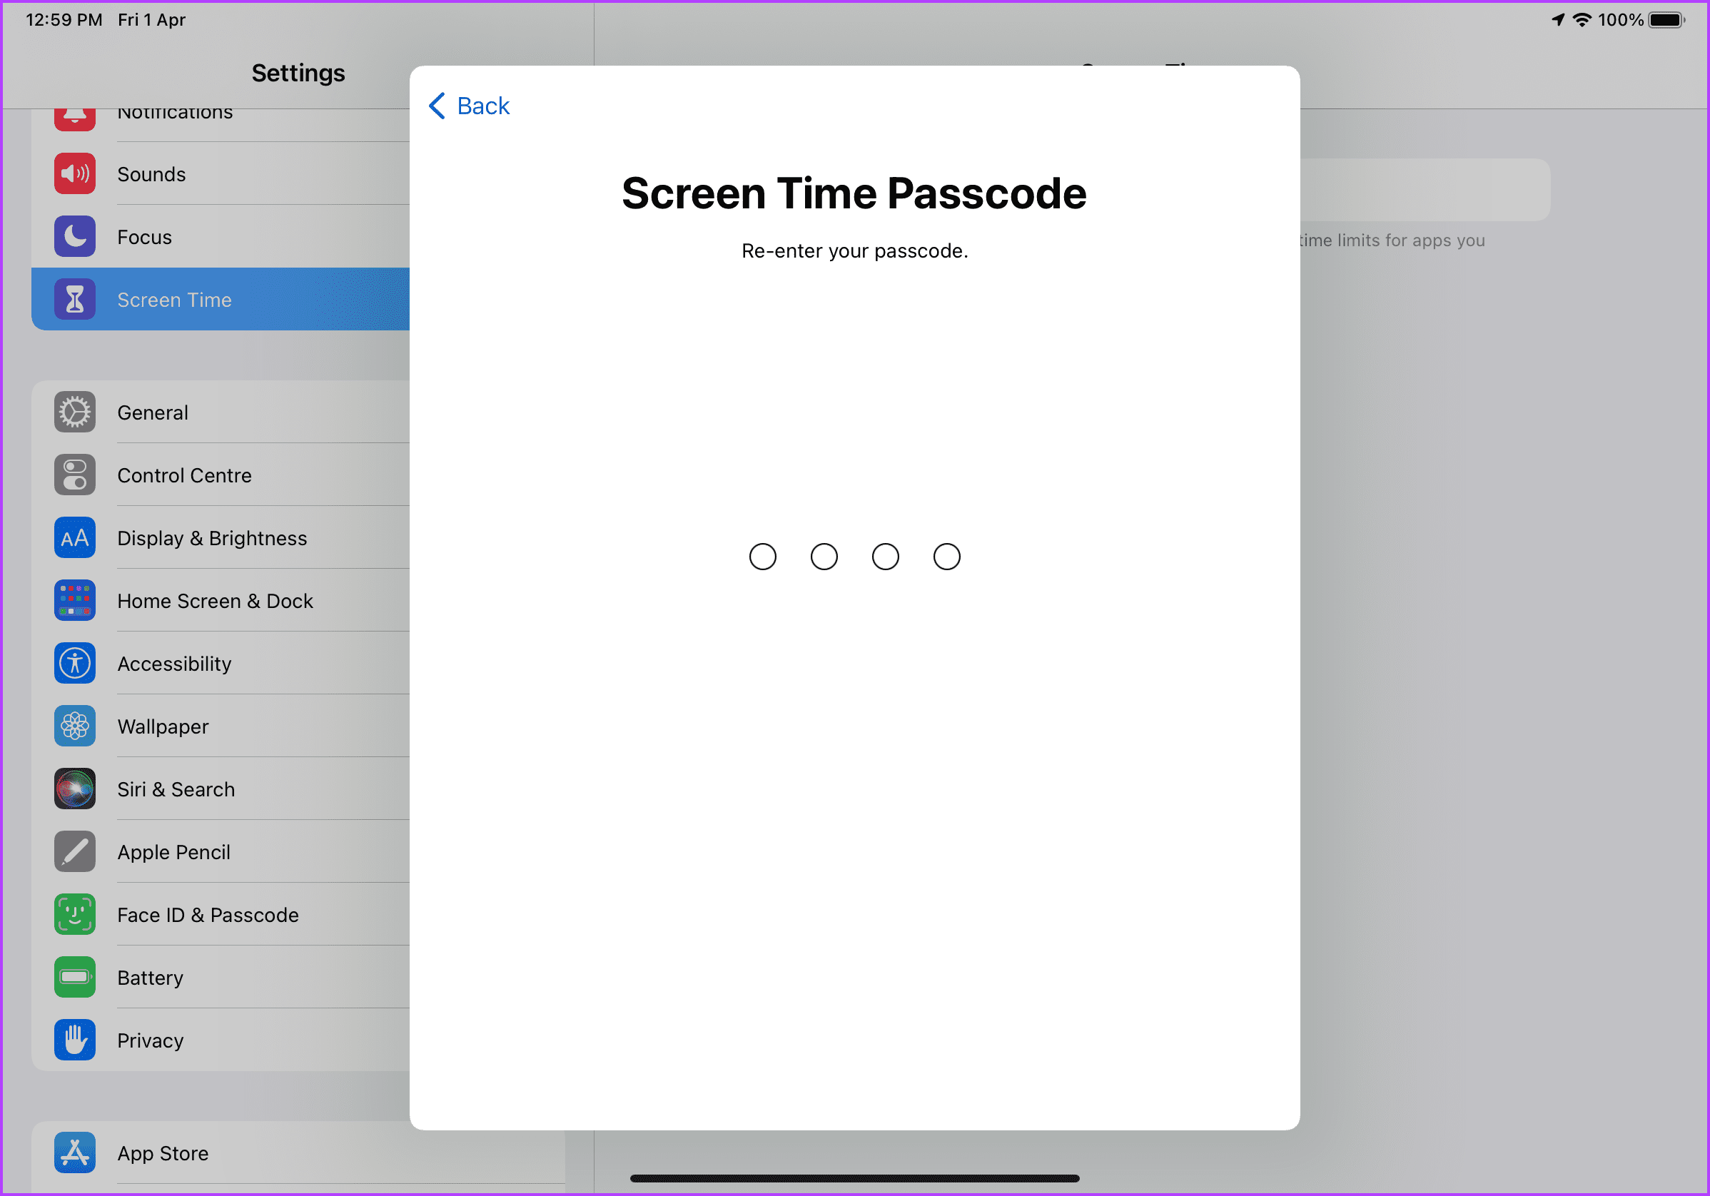Click the Privacy icon in sidebar
Screen dimensions: 1710x1196
76,1040
